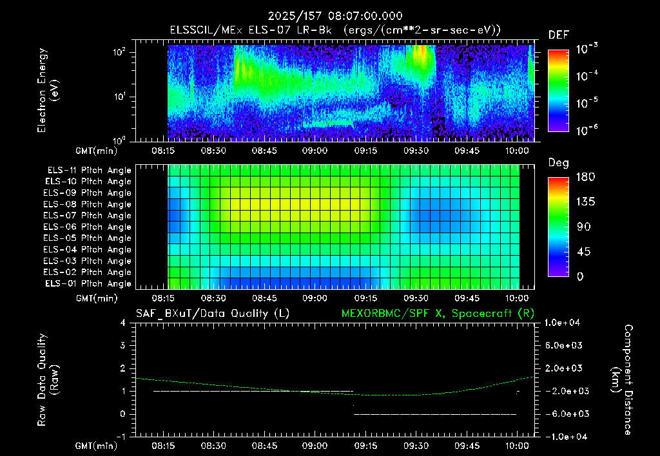Click the DEF rainbow color bar
Screen dimensions: 660x456
tap(558, 91)
